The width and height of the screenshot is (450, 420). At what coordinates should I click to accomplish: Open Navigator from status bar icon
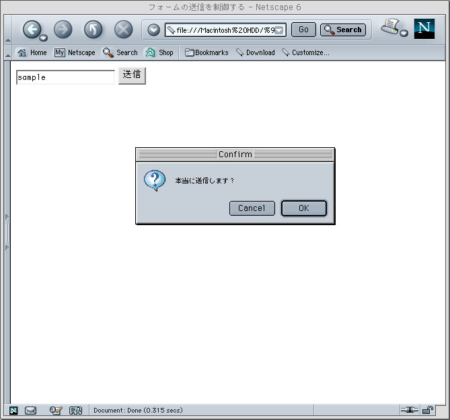coord(13,411)
